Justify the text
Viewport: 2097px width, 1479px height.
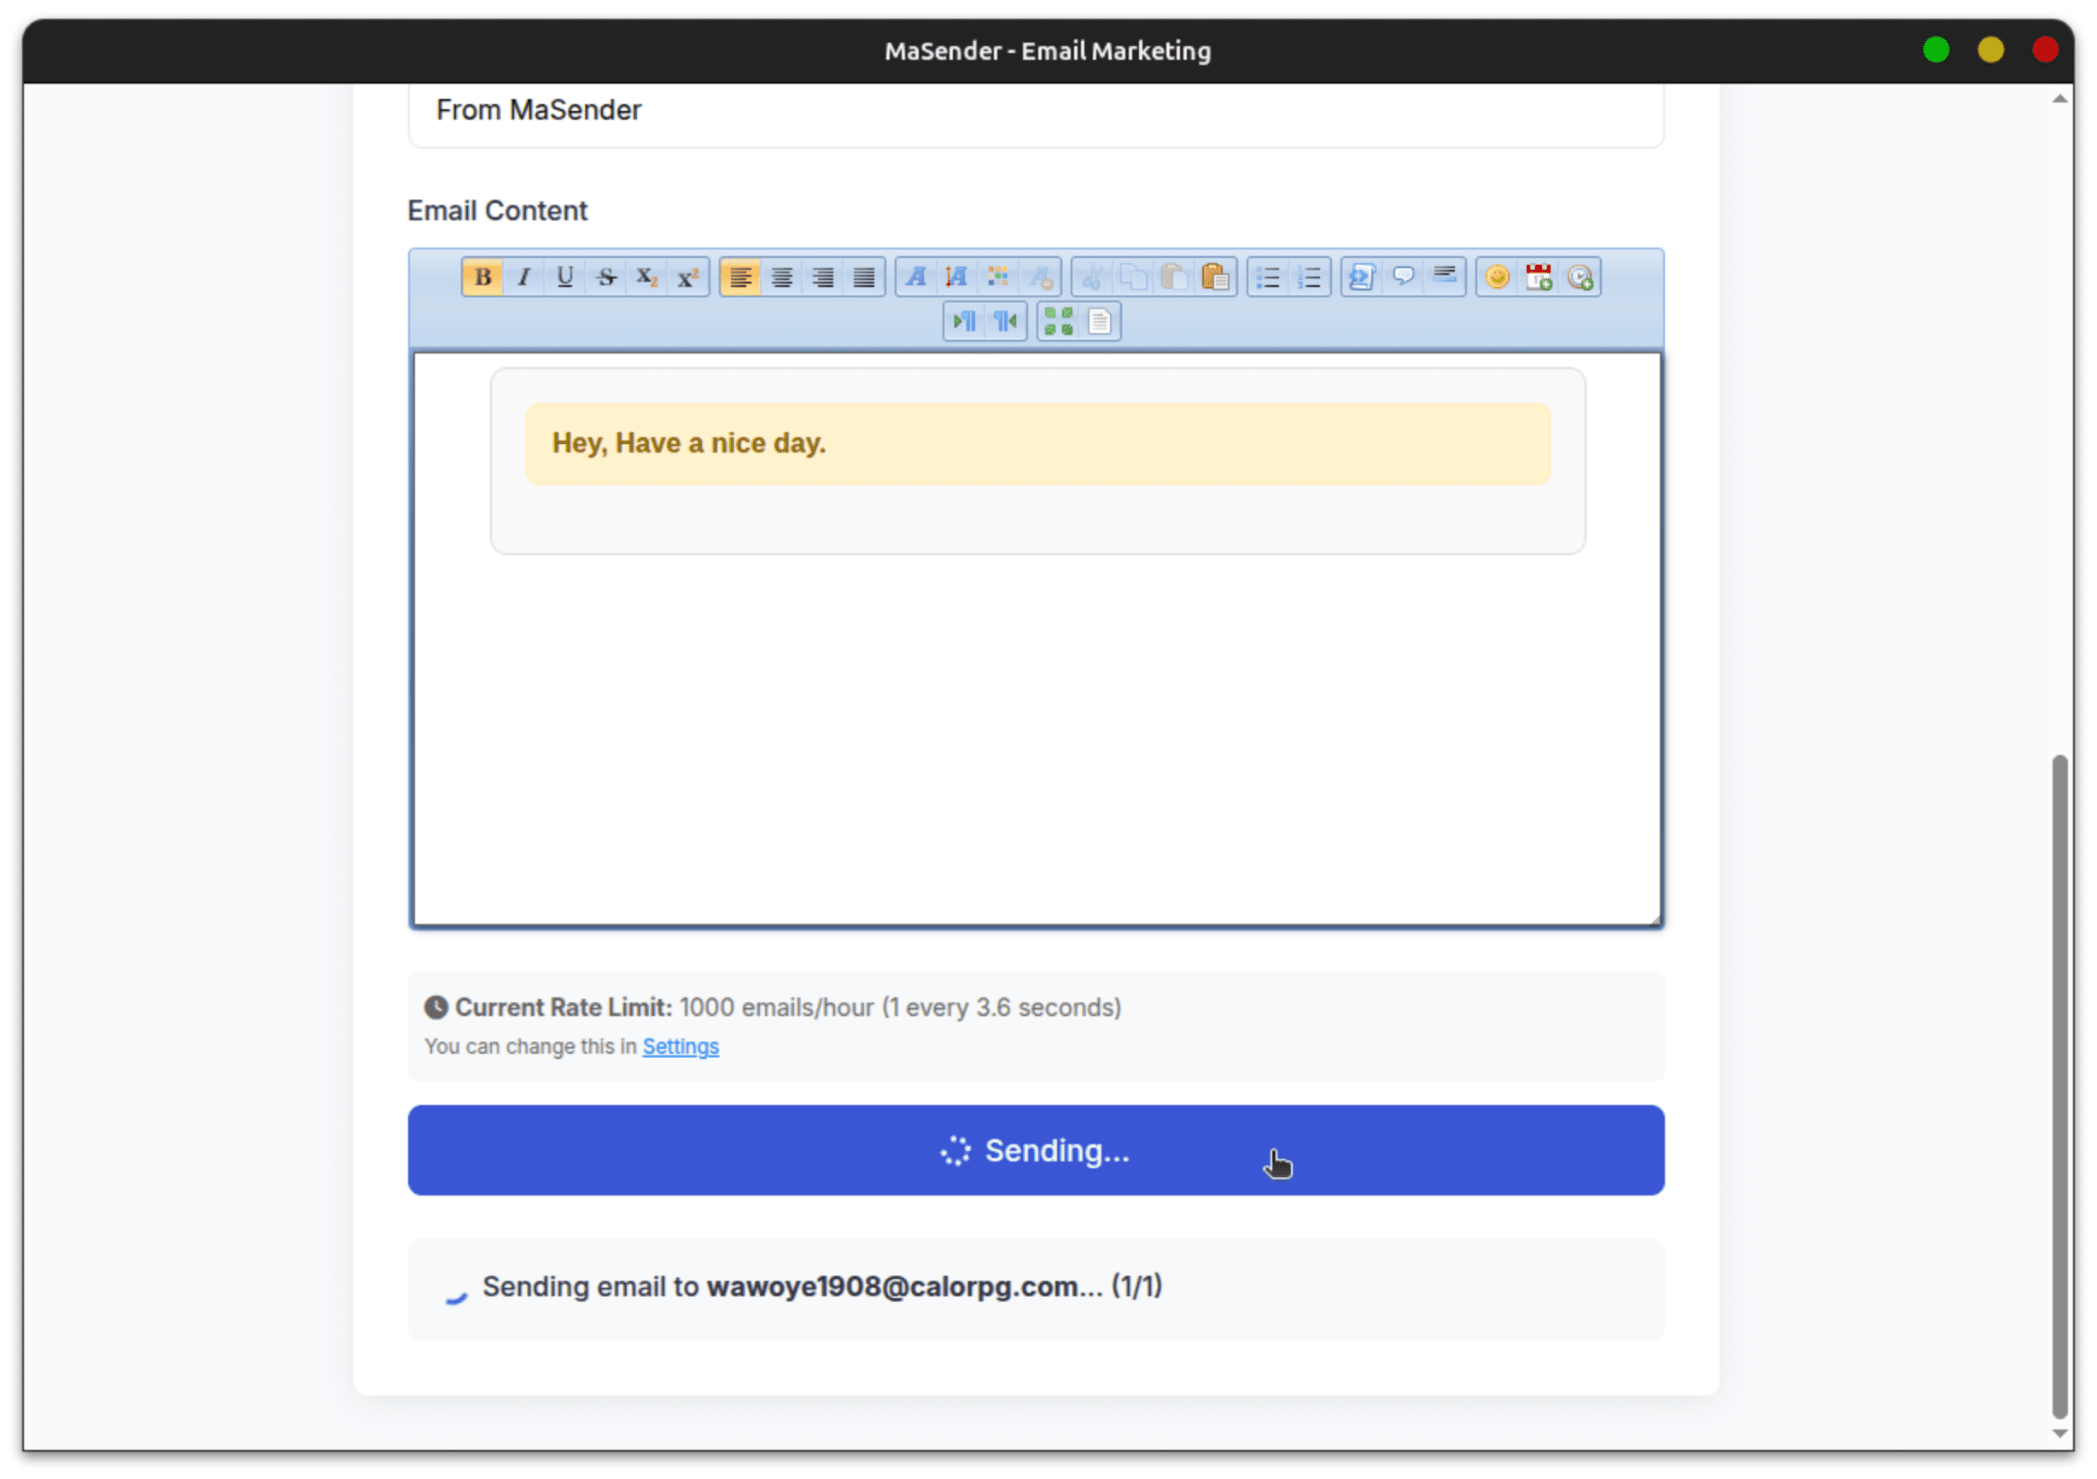click(864, 277)
